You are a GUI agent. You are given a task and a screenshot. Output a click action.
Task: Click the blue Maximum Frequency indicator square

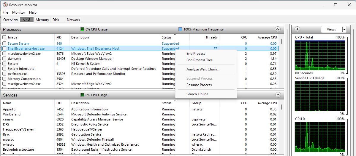[x=180, y=29]
